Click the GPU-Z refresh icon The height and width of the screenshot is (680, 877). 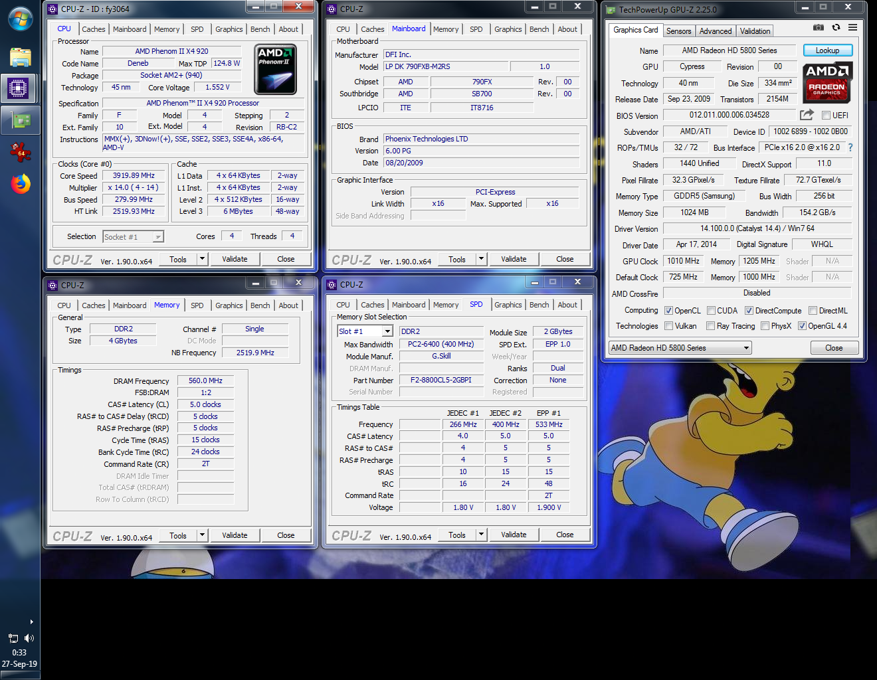(x=836, y=27)
